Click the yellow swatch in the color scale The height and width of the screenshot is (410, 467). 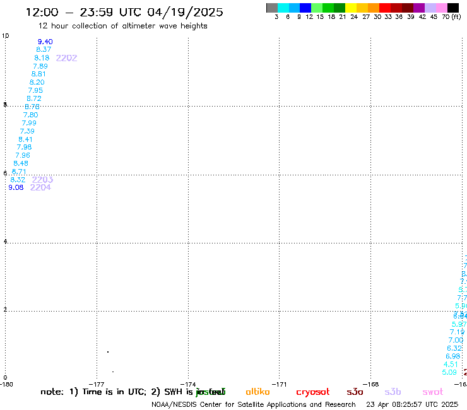pos(351,8)
